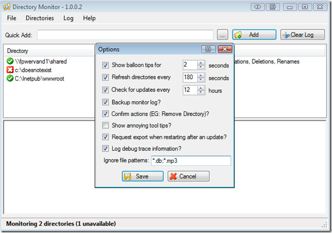Click the browse ellipsis button
The image size is (332, 233).
coord(222,35)
